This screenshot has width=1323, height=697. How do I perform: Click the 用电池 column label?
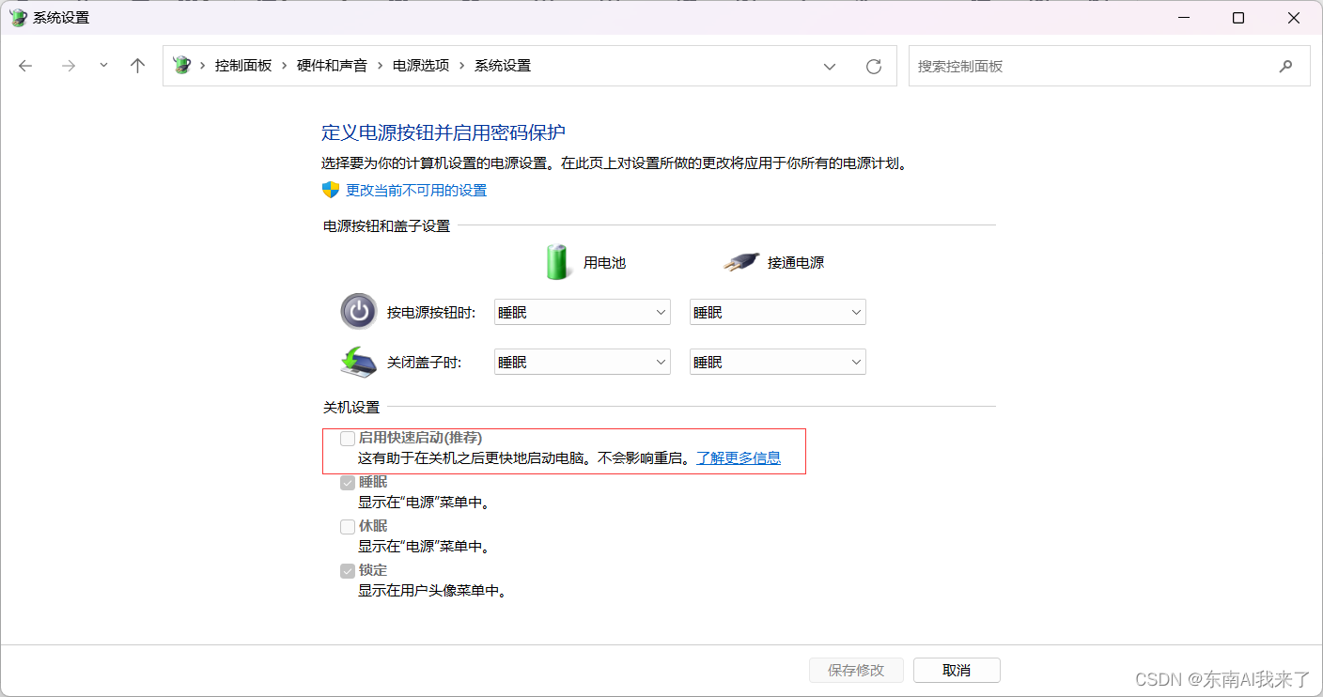pos(604,263)
